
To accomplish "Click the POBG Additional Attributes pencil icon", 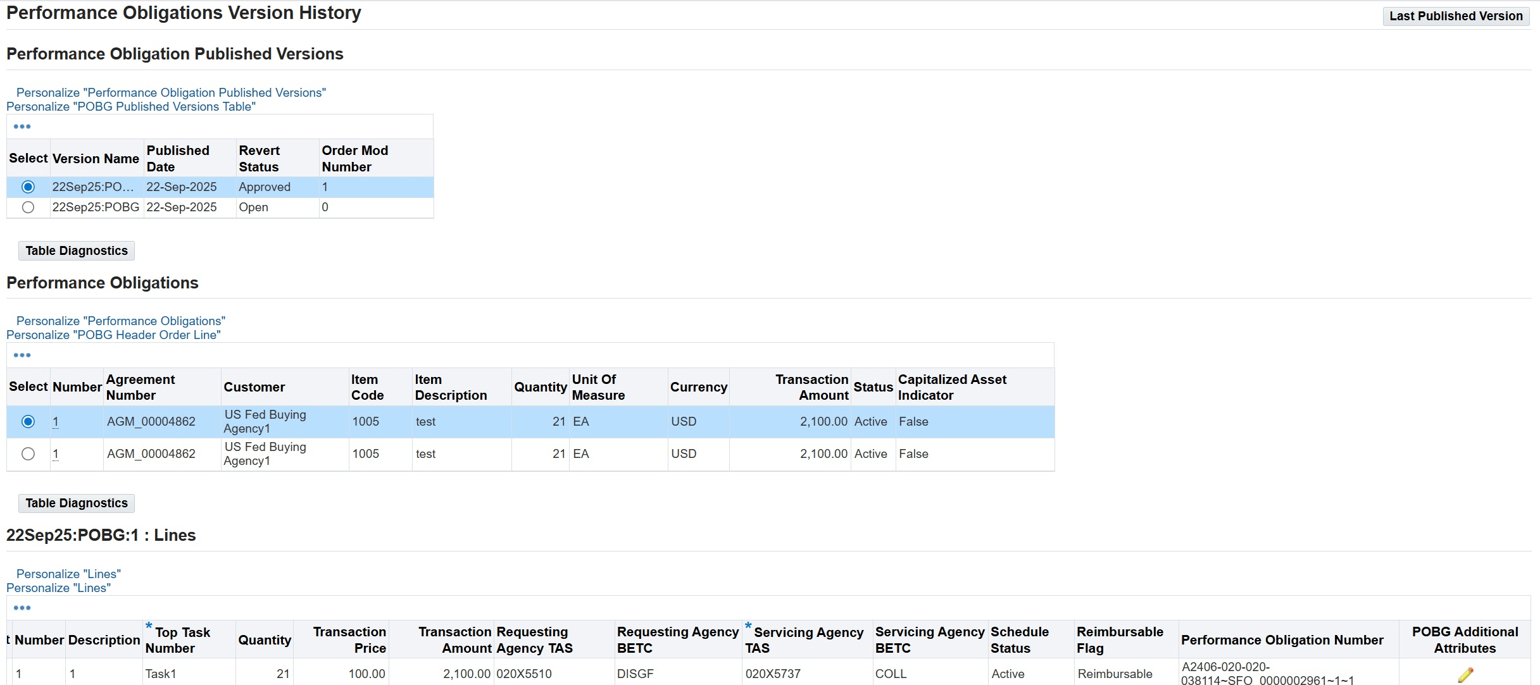I will [1465, 674].
